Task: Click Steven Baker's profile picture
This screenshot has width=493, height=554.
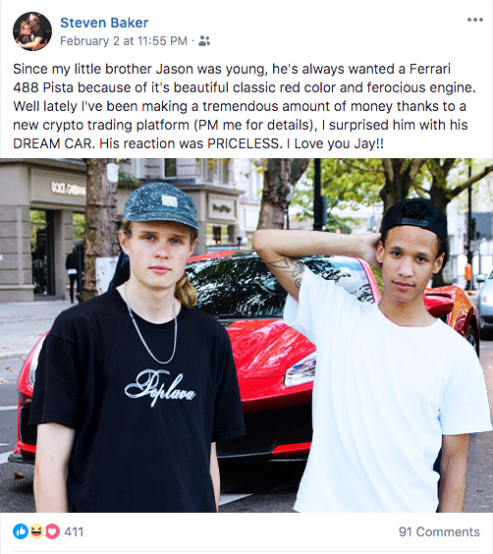Action: [x=32, y=31]
